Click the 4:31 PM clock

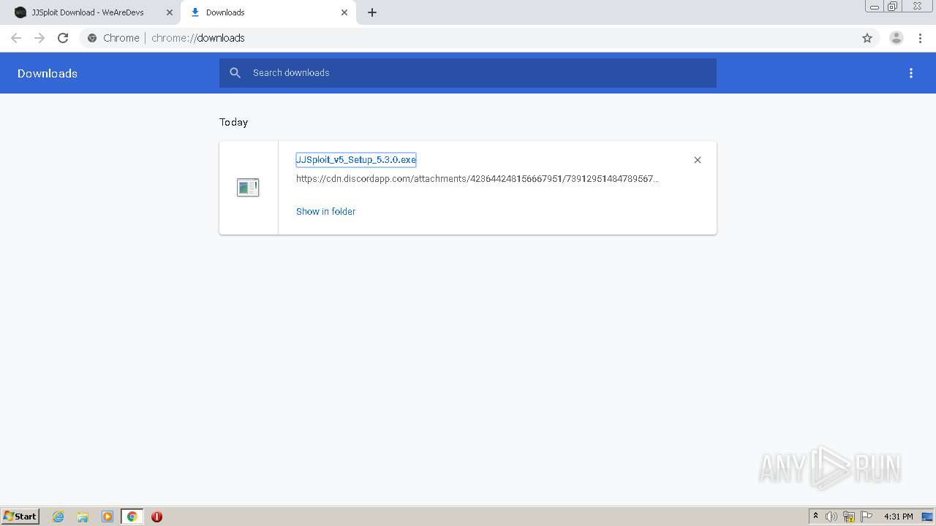pyautogui.click(x=899, y=517)
